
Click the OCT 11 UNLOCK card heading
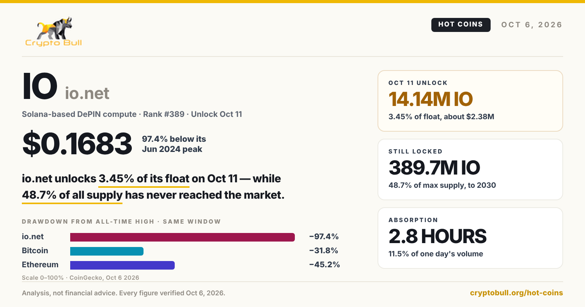[x=418, y=83]
